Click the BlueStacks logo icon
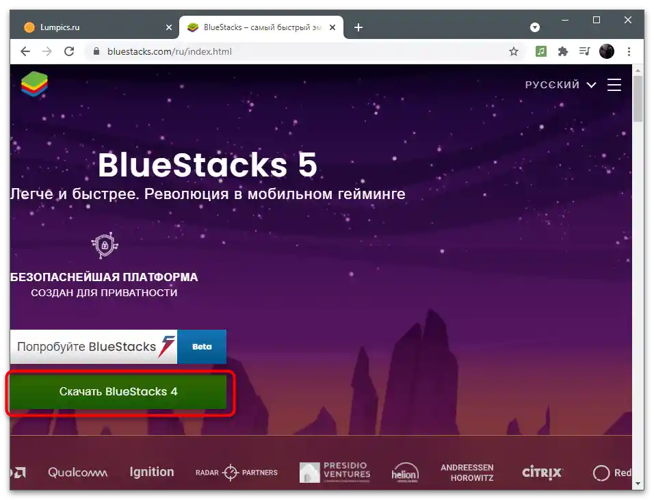The image size is (654, 500). click(34, 84)
